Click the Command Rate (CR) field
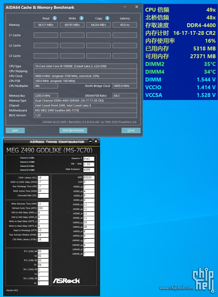The height and width of the screenshot is (297, 218). click(x=43, y=195)
